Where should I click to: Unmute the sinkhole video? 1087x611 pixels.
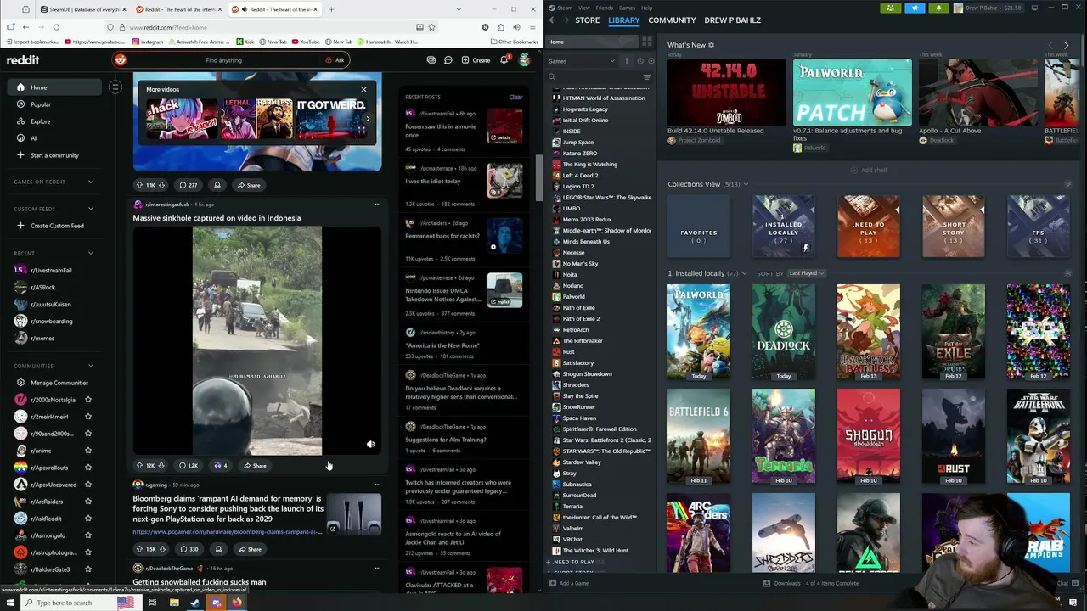point(370,445)
